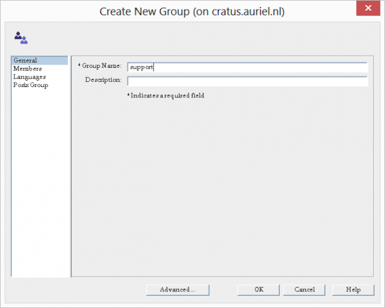This screenshot has width=385, height=308.
Task: Click the "Group Name:" label
Action: 102,65
